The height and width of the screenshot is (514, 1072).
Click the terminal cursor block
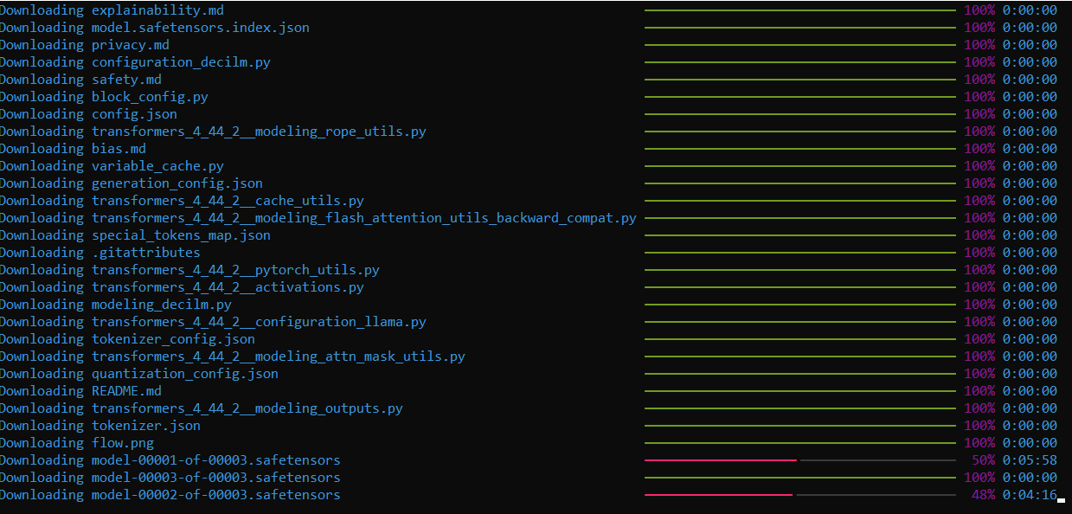[x=1062, y=500]
